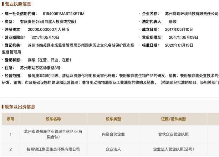Click status 存续（在营、开业、在册）
Image resolution: width=219 pixels, height=157 pixels.
tap(49, 60)
